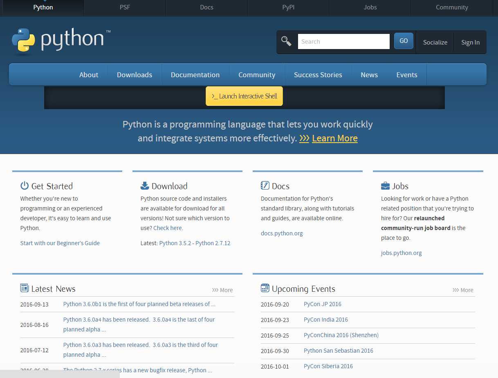Click the 2016-09-30 event date
The image size is (498, 378).
click(x=275, y=351)
